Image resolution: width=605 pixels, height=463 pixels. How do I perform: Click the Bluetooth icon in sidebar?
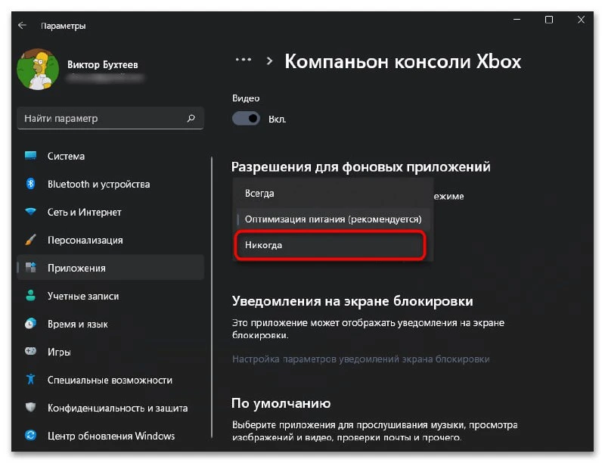click(x=30, y=184)
